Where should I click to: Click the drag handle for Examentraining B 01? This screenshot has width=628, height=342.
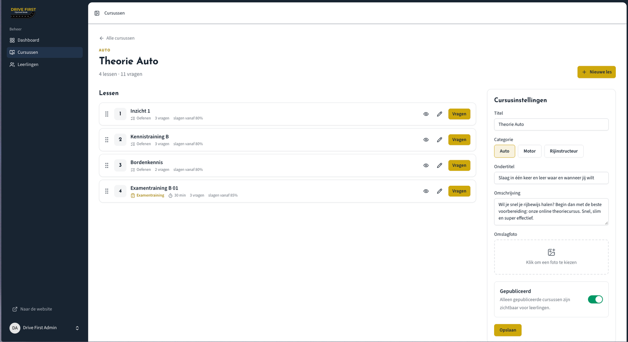(107, 191)
